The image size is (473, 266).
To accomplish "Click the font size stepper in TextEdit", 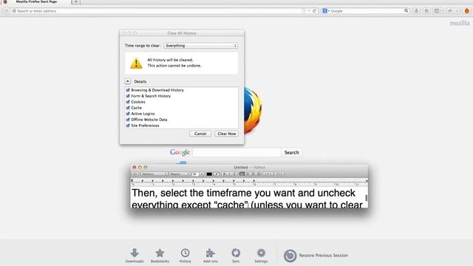I will (202, 174).
